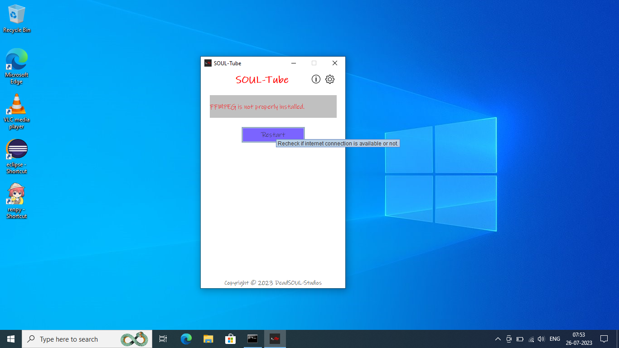Launch Microsoft Edge from the taskbar
Image resolution: width=619 pixels, height=348 pixels.
(185, 338)
